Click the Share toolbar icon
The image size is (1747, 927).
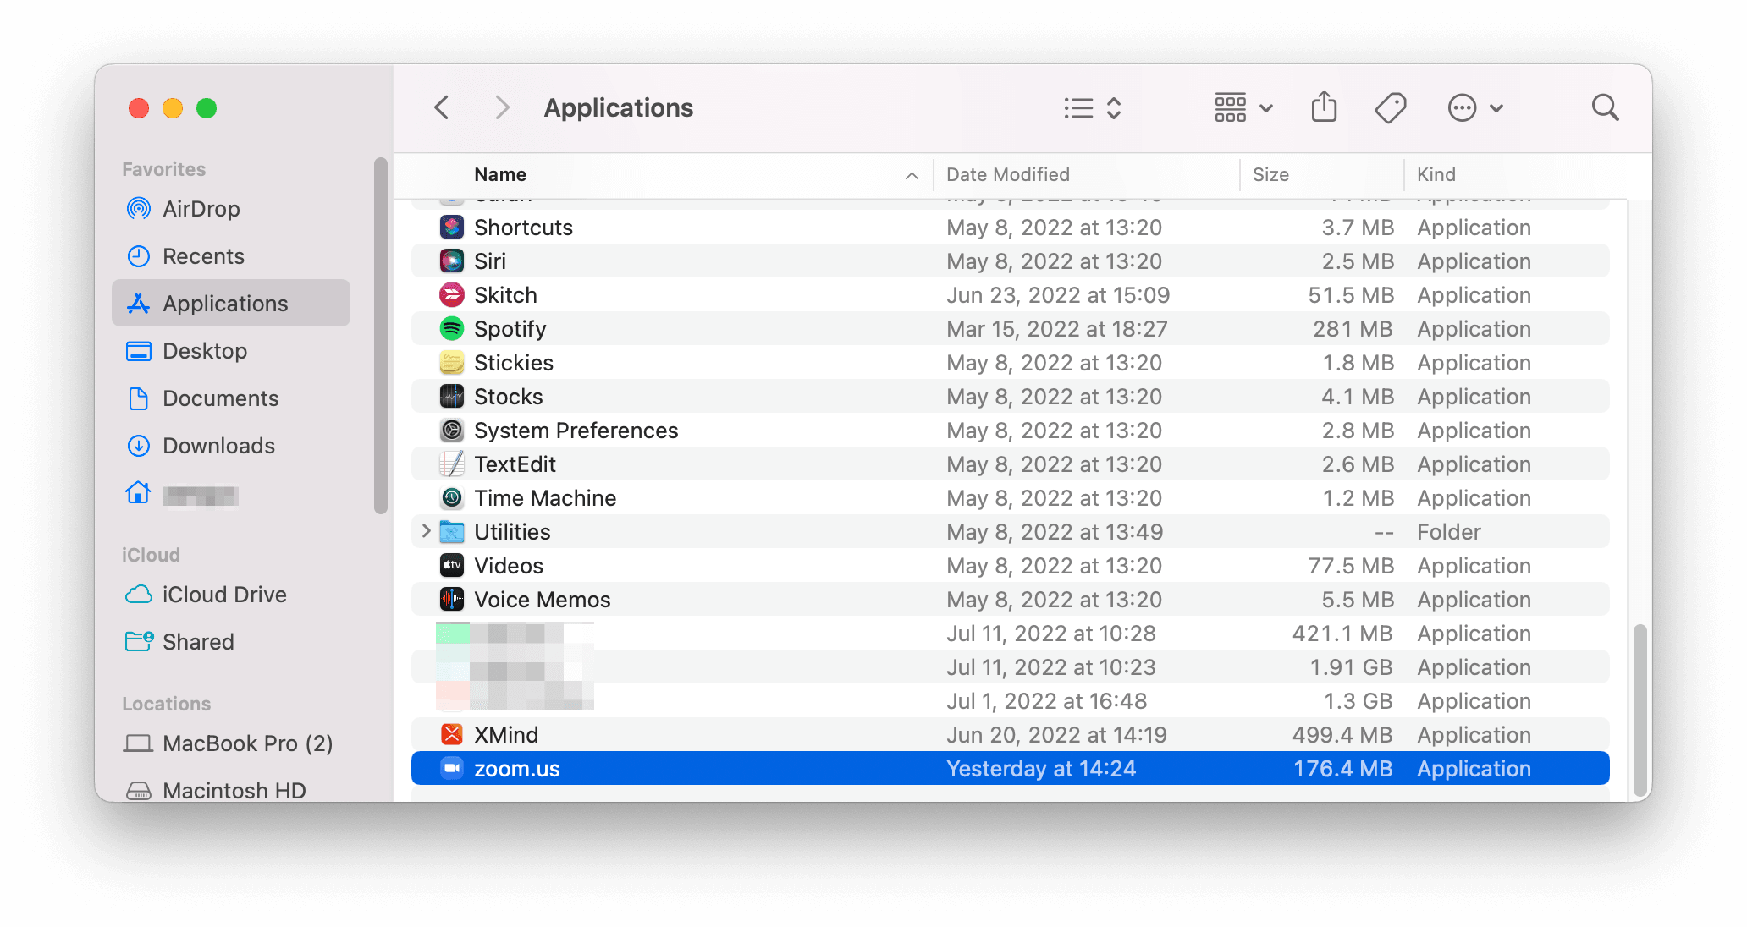click(x=1324, y=107)
